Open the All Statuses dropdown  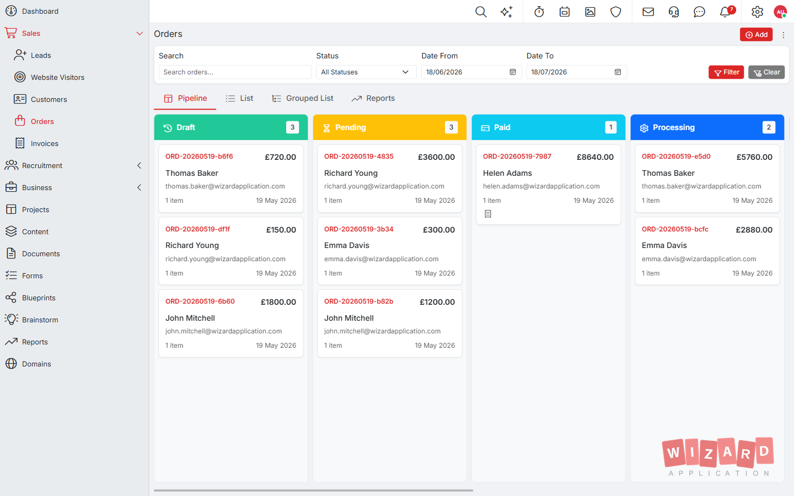366,72
